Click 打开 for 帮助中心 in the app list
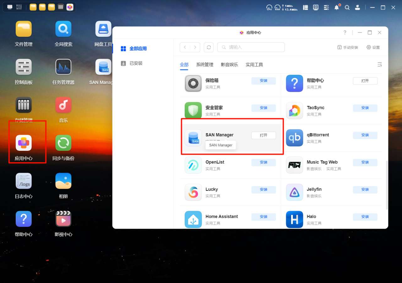 coord(365,81)
